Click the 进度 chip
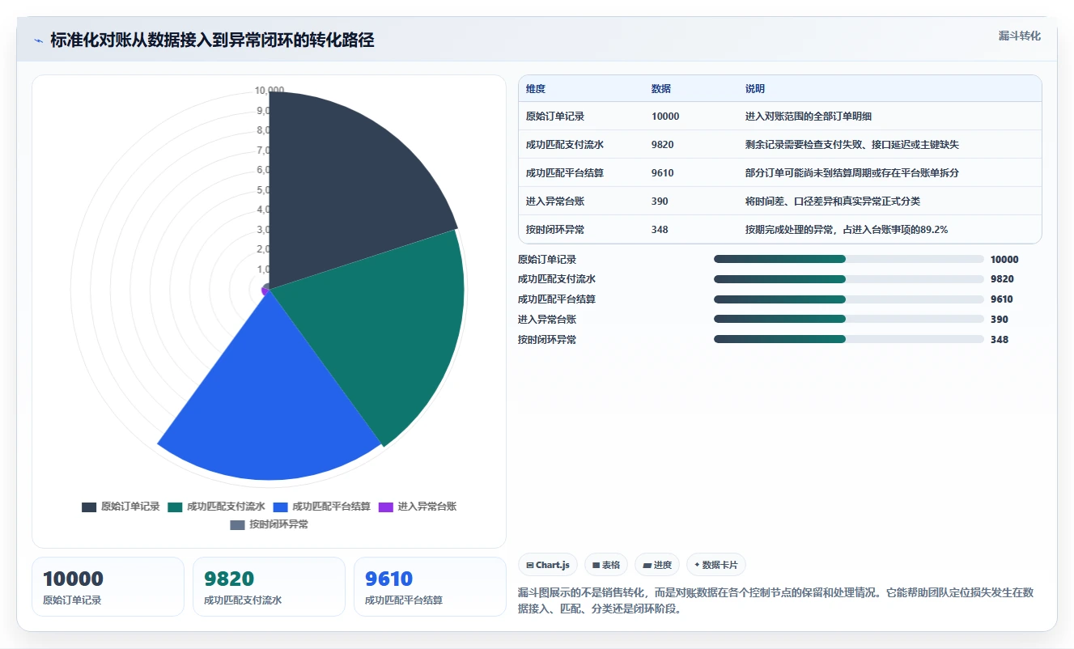 click(x=657, y=565)
